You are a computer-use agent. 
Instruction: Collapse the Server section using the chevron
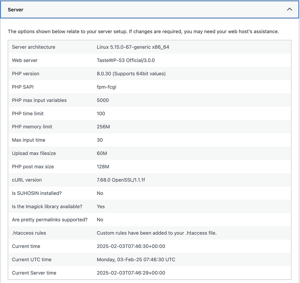pyautogui.click(x=289, y=9)
